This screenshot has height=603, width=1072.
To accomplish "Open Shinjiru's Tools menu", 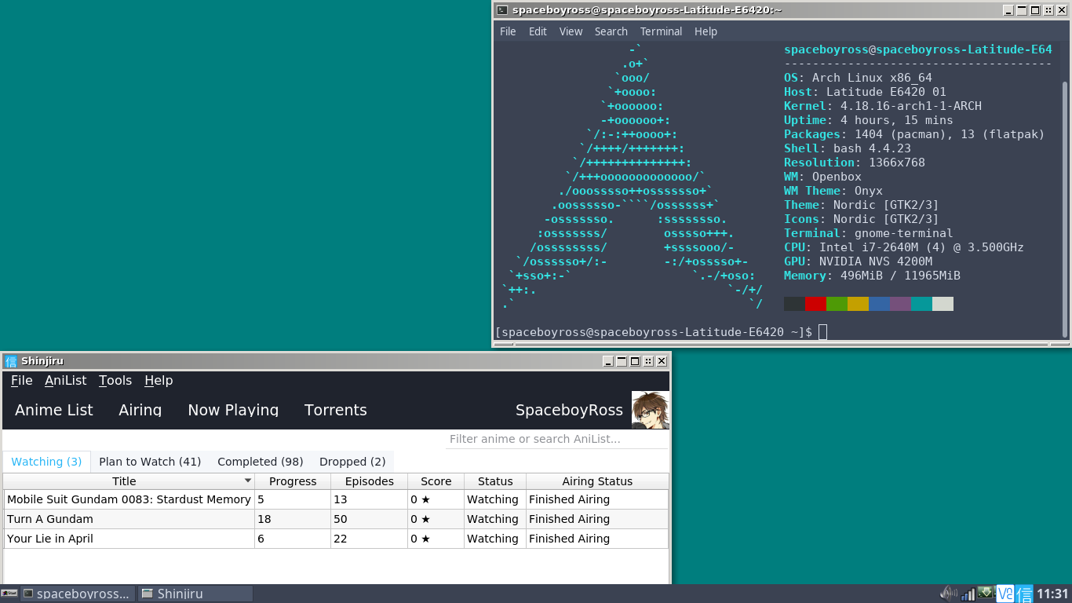I will click(115, 380).
